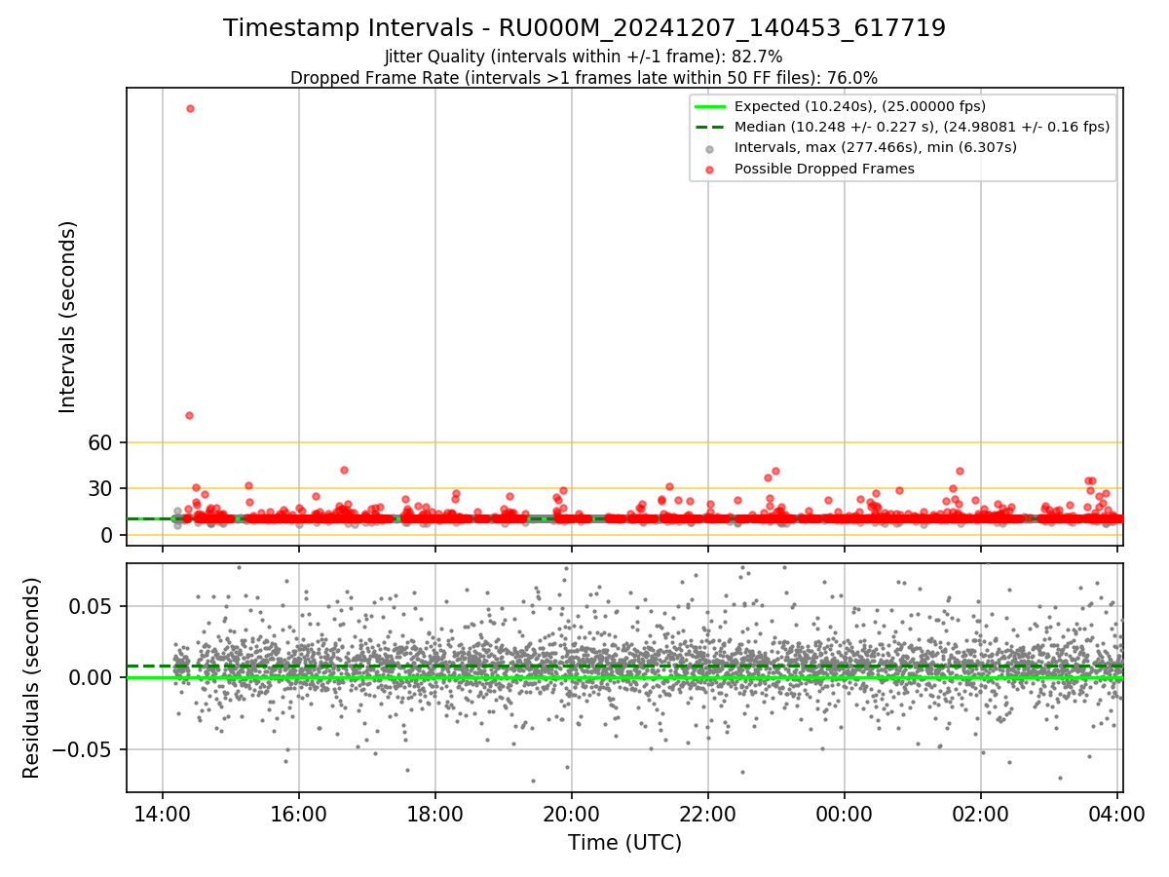Click the x-axis tick label '00:00'
This screenshot has width=1169, height=877.
[844, 813]
